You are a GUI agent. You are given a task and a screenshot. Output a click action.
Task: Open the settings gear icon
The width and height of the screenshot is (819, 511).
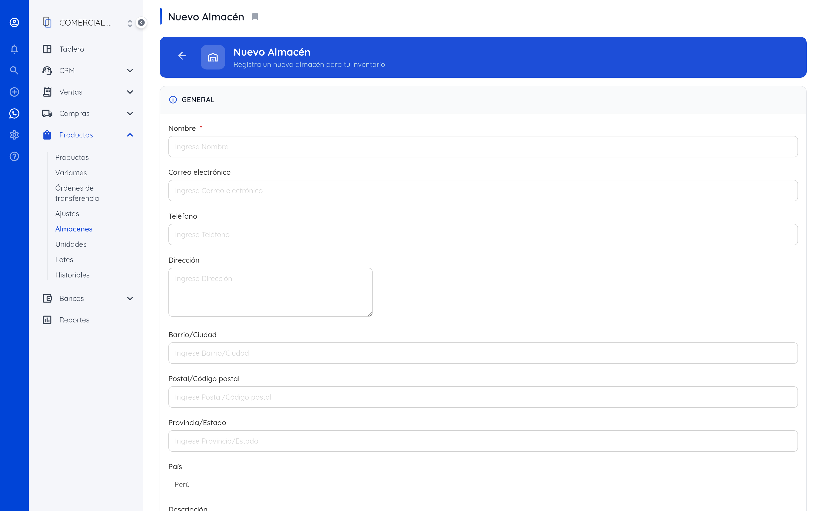[14, 135]
